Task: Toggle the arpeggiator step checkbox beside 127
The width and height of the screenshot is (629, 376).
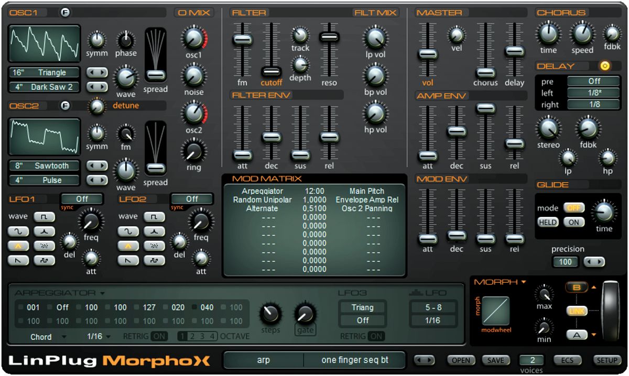Action: tap(137, 307)
